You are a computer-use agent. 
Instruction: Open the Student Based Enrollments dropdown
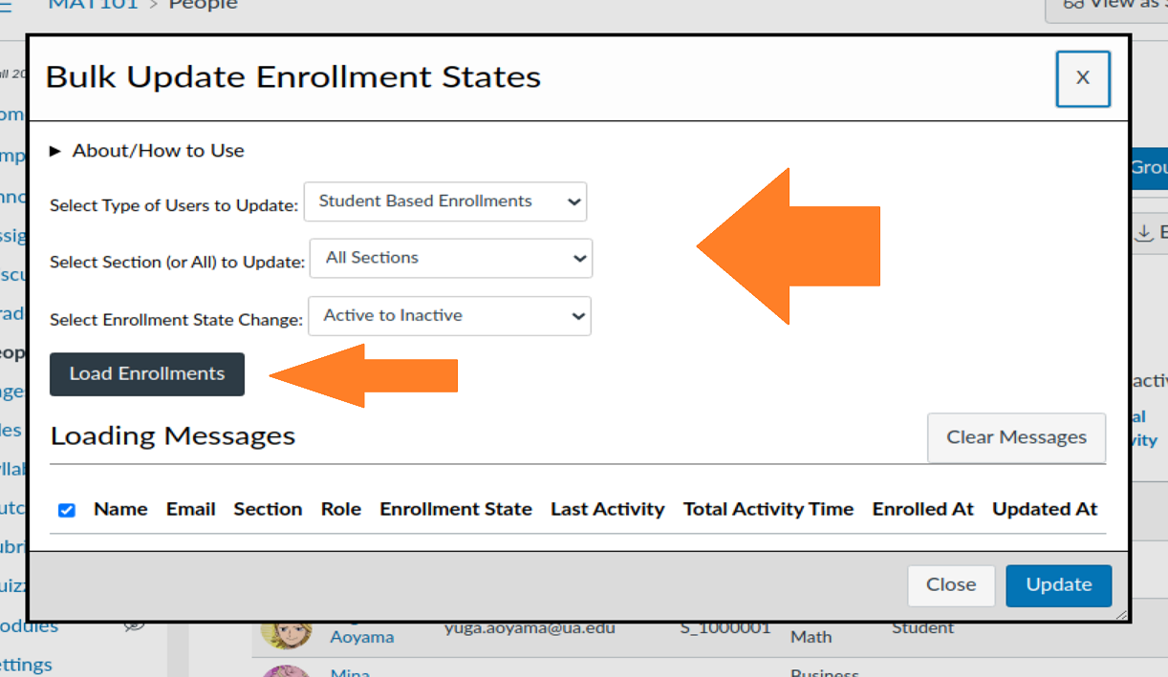point(444,201)
